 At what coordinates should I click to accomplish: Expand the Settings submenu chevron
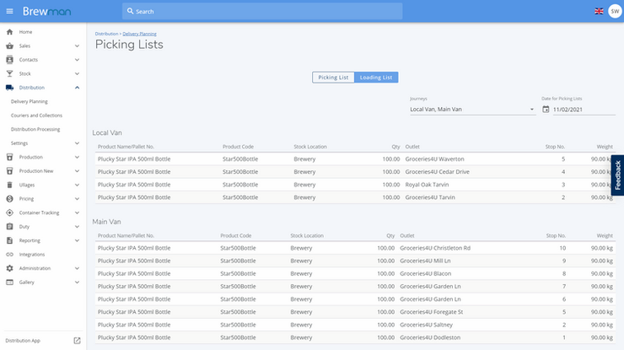coord(78,143)
